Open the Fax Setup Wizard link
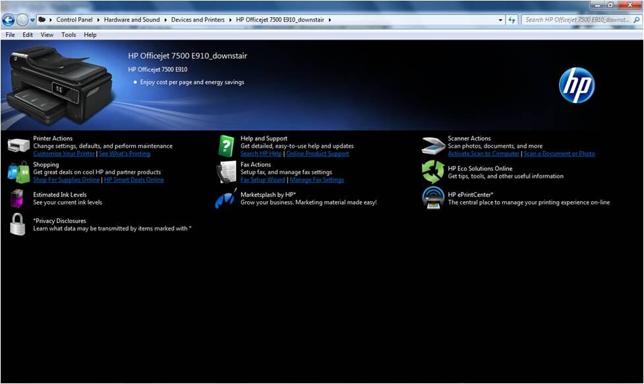Screen dimensions: 644x384 point(262,179)
